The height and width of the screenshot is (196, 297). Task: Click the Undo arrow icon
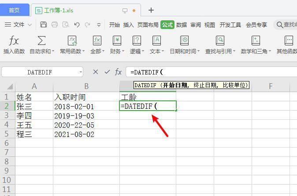[77, 25]
